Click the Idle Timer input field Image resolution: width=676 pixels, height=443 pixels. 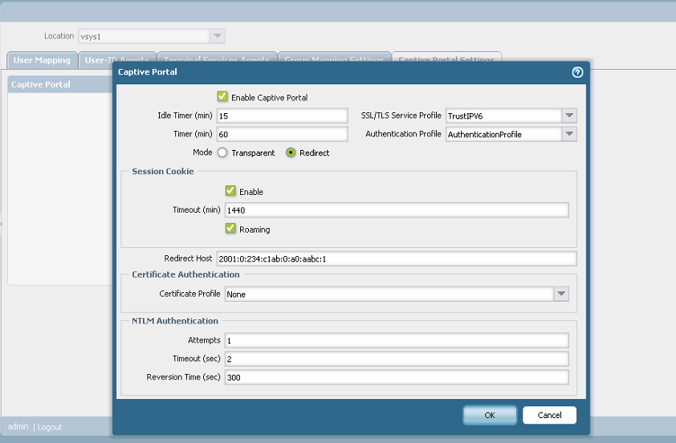coord(282,116)
